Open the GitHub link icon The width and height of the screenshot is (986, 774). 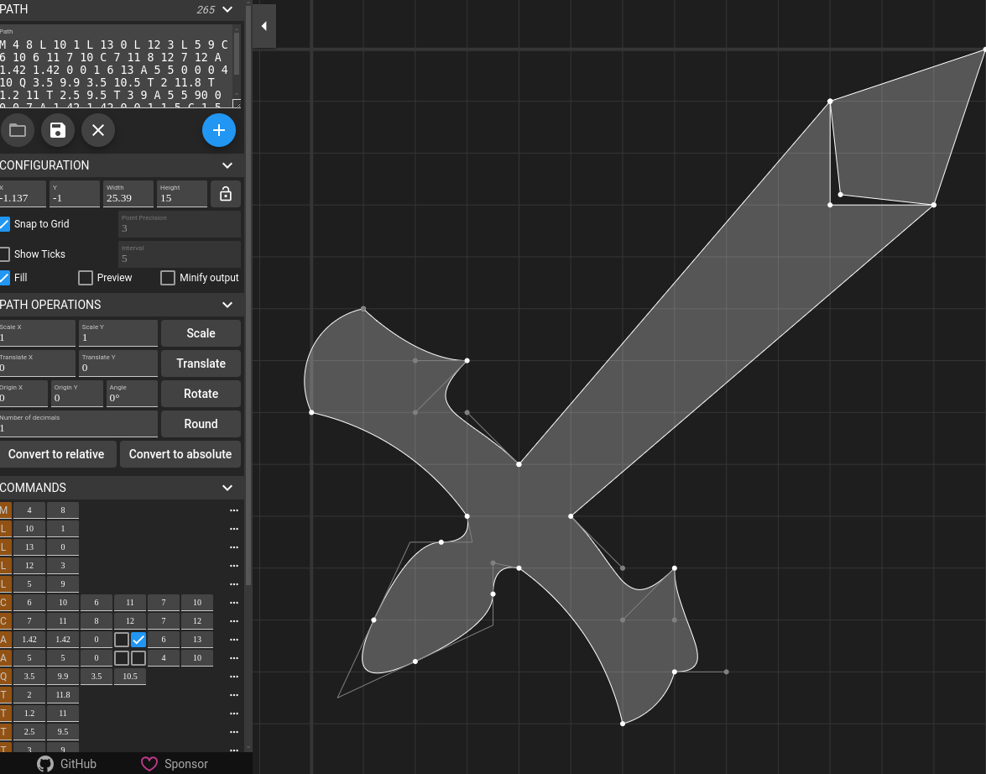[x=45, y=764]
